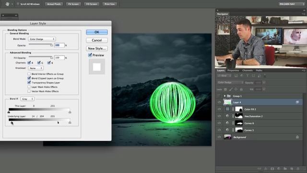Click Cancel in the Layer Style dialog

97,40
